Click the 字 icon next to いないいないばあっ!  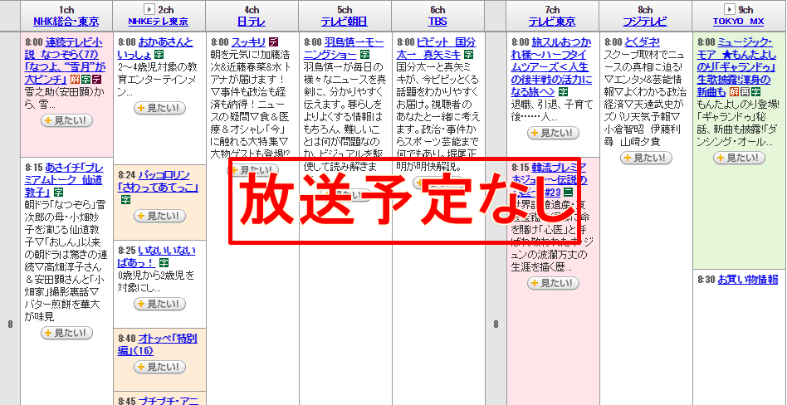click(164, 262)
